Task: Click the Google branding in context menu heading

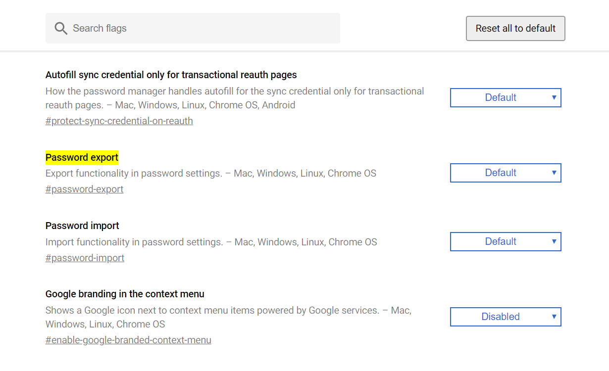Action: pyautogui.click(x=125, y=294)
